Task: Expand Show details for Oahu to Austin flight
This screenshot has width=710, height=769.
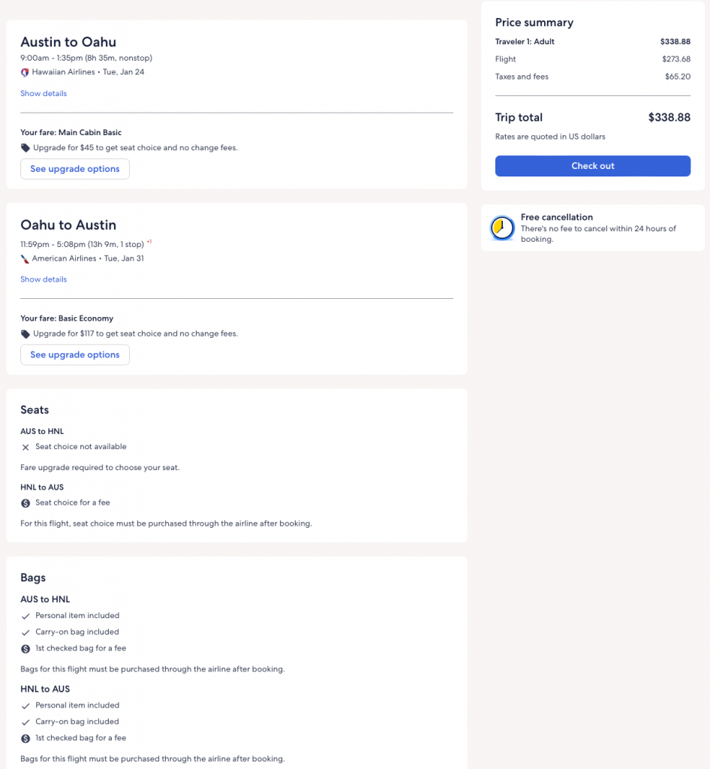Action: coord(44,279)
